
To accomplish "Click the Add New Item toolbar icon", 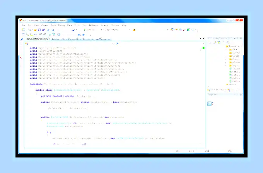I will tap(29, 30).
